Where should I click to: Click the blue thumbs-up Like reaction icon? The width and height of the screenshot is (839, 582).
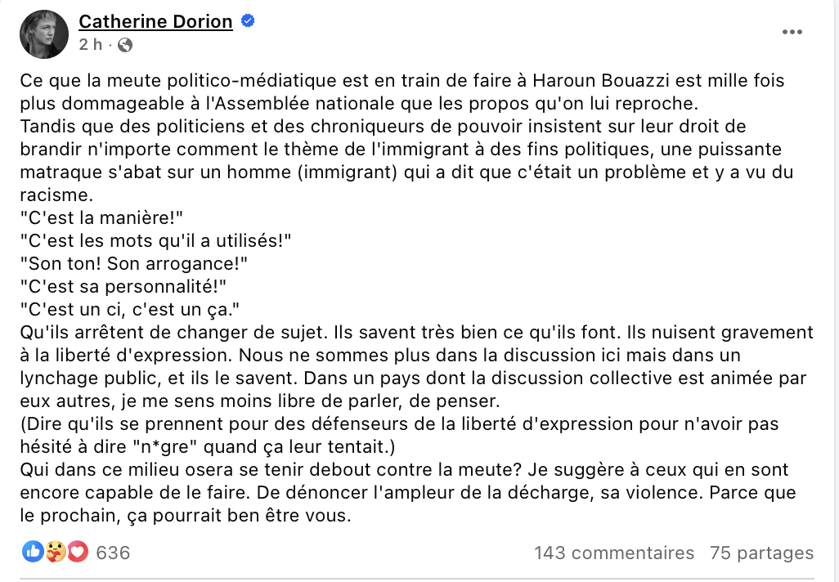pyautogui.click(x=34, y=552)
